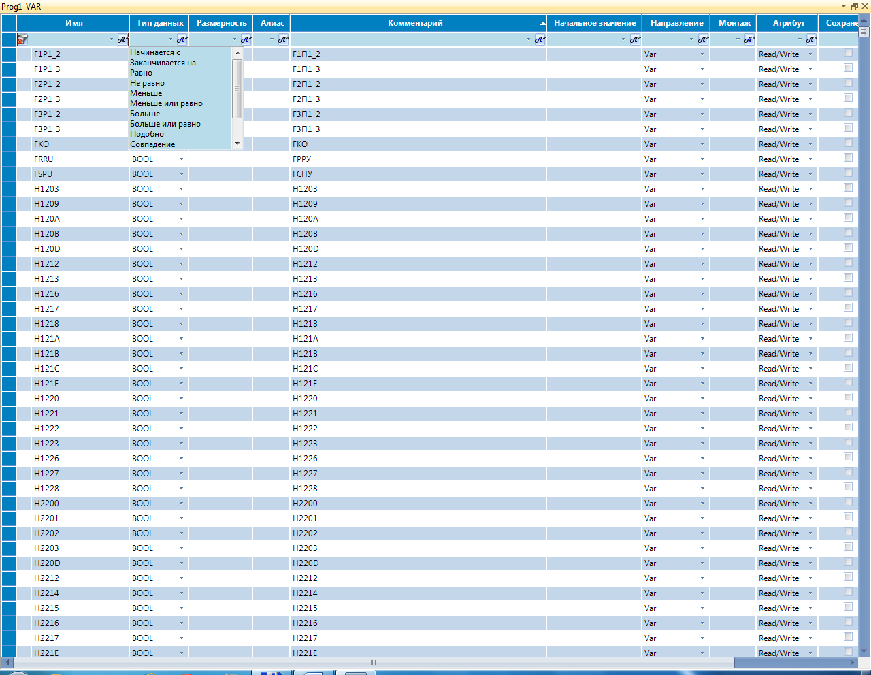The height and width of the screenshot is (675, 871).
Task: Toggle Сохранение checkbox for H1216 row
Action: click(x=848, y=293)
